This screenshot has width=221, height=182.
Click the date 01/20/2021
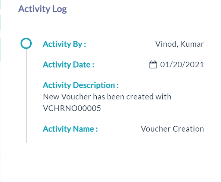pyautogui.click(x=182, y=65)
